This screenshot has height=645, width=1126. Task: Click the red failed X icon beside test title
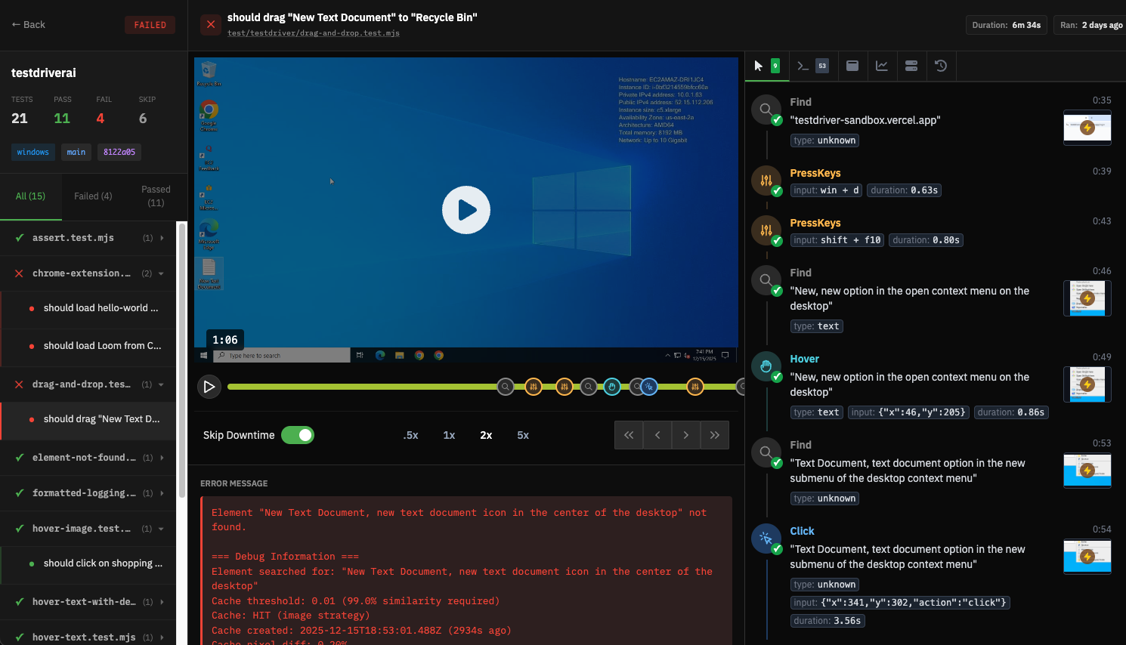pyautogui.click(x=211, y=25)
